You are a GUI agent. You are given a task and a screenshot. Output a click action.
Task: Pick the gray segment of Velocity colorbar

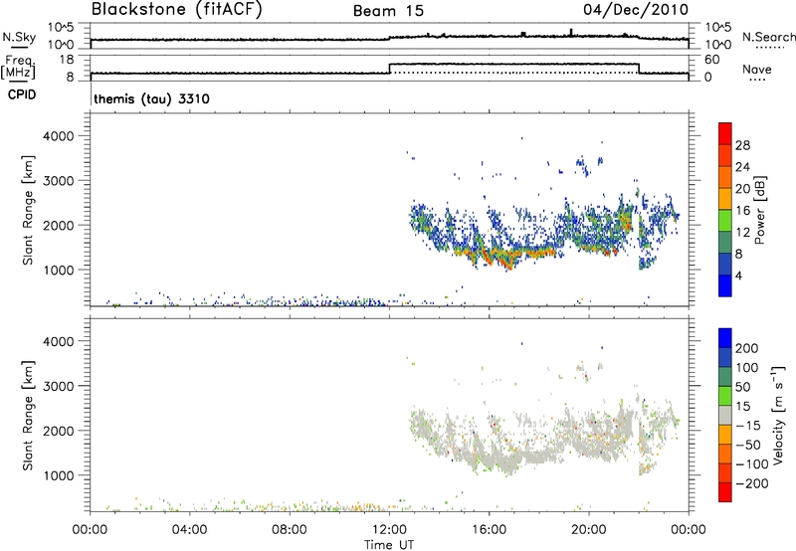coord(725,415)
